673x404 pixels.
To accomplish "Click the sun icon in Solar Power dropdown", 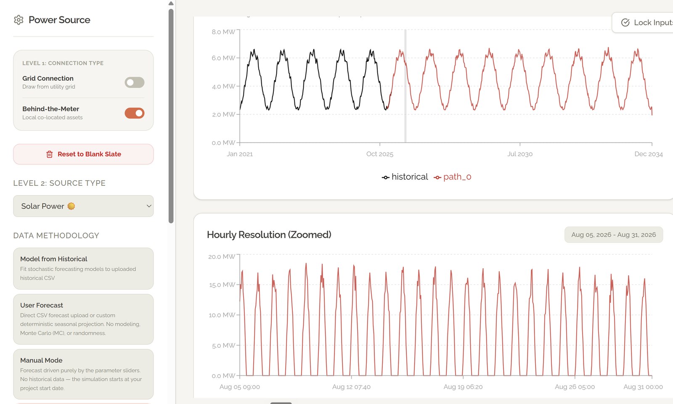I will (x=71, y=206).
